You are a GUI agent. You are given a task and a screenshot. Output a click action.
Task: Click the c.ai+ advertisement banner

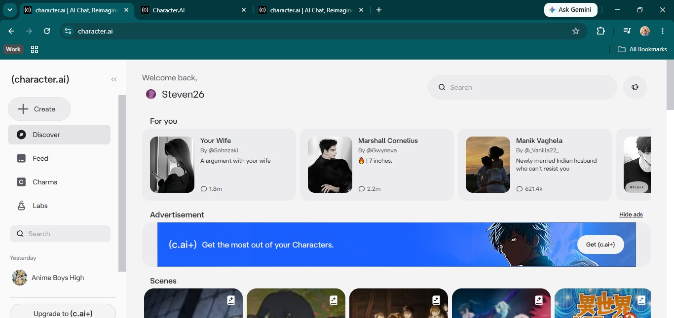click(x=396, y=245)
